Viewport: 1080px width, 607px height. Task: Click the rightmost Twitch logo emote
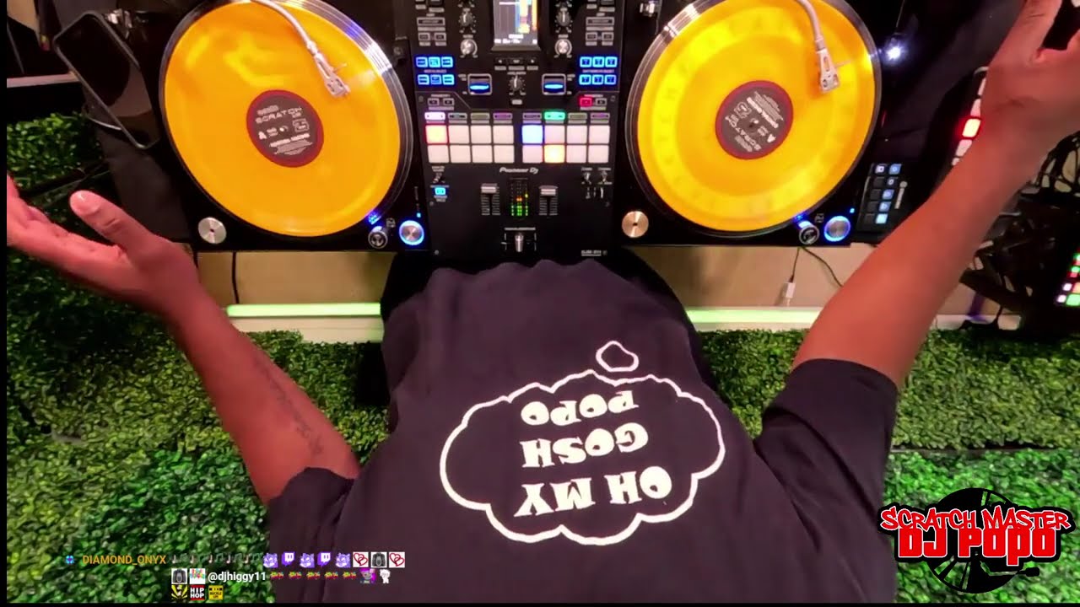[x=324, y=559]
